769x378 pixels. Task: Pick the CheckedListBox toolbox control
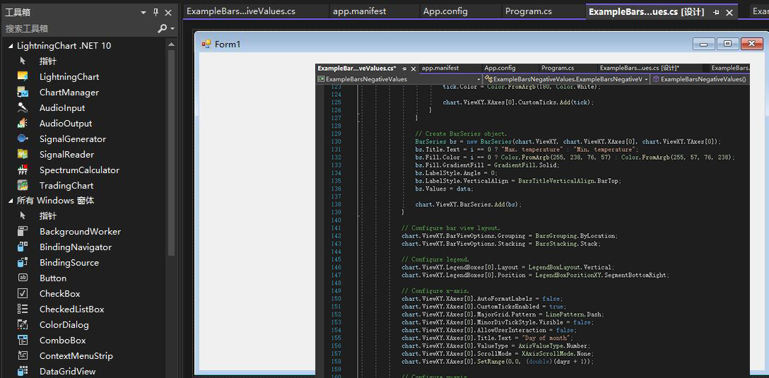pos(71,309)
